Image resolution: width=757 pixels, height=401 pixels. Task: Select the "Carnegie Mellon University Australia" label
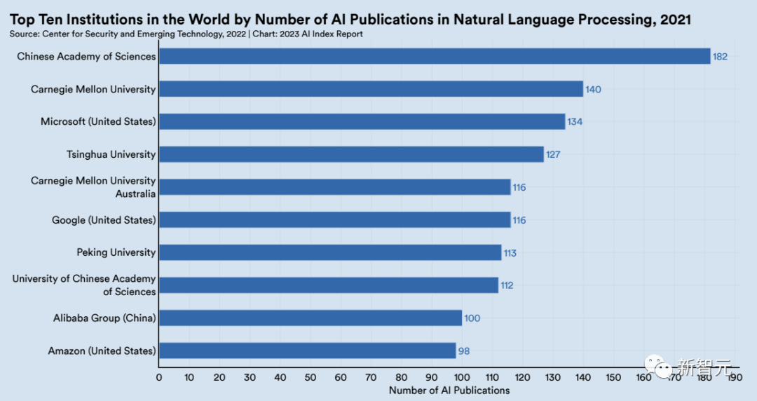click(93, 187)
